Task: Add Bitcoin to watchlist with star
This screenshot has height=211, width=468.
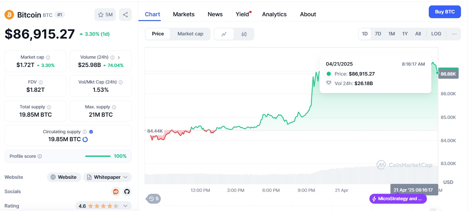Action: coord(105,15)
